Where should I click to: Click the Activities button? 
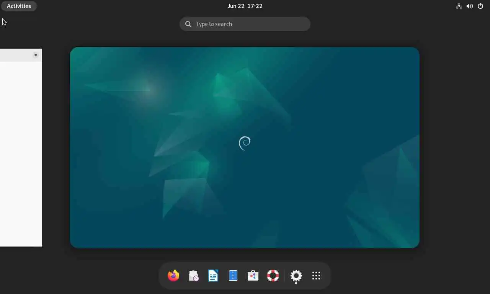click(19, 6)
